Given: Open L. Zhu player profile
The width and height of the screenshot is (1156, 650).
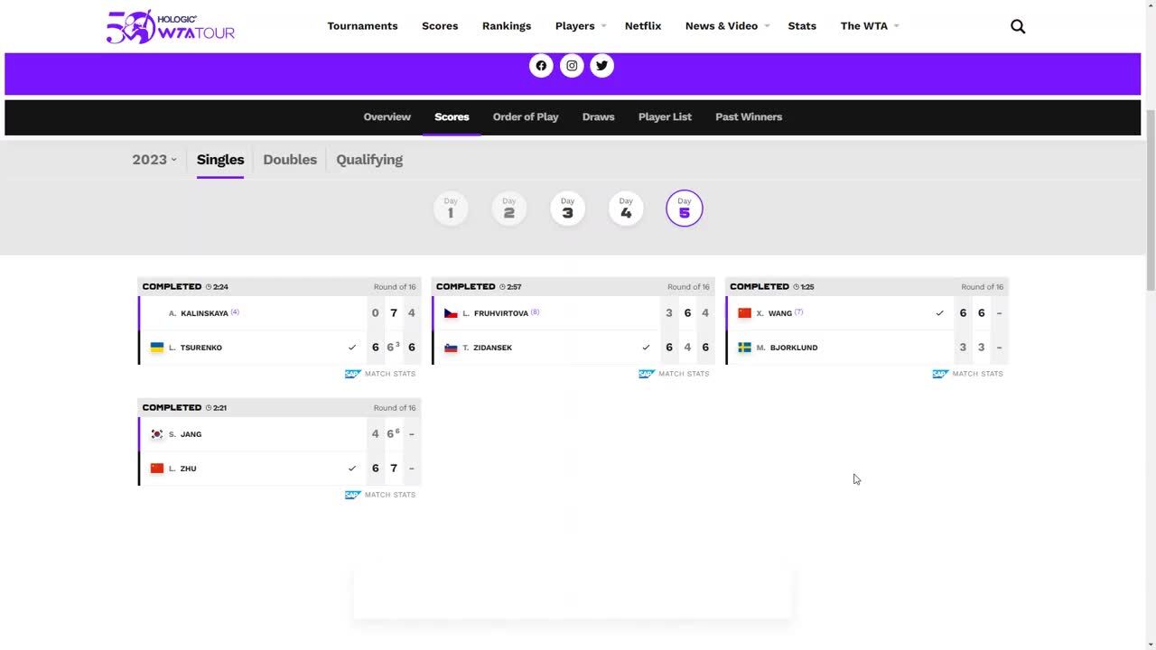Looking at the screenshot, I should point(182,469).
